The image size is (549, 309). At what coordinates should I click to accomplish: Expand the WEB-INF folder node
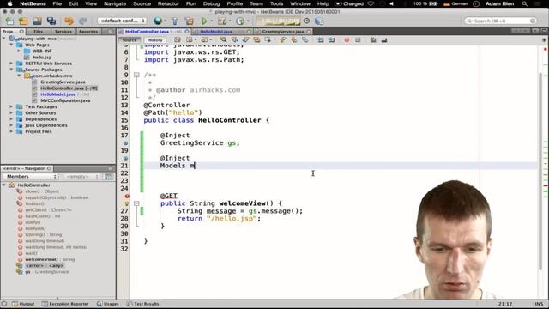pyautogui.click(x=19, y=51)
